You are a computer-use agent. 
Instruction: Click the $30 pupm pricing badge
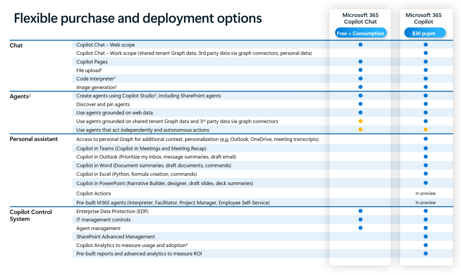click(x=425, y=33)
